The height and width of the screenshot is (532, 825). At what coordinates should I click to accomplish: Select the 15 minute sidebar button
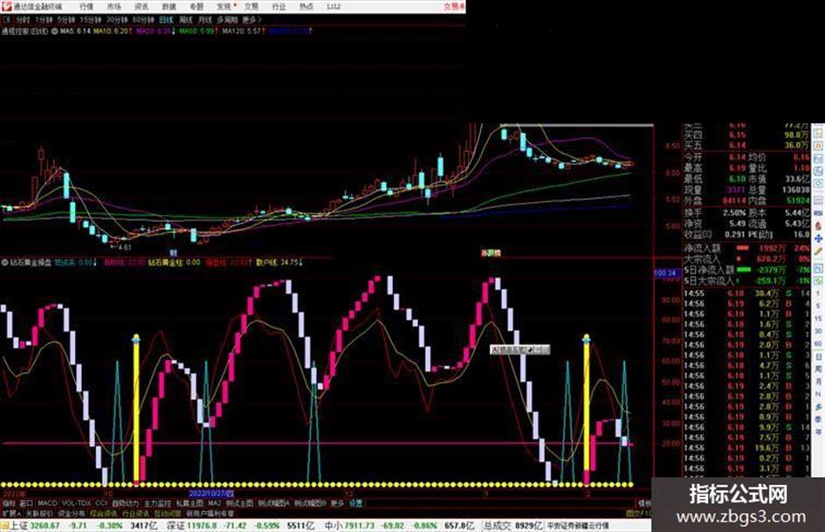click(818, 319)
